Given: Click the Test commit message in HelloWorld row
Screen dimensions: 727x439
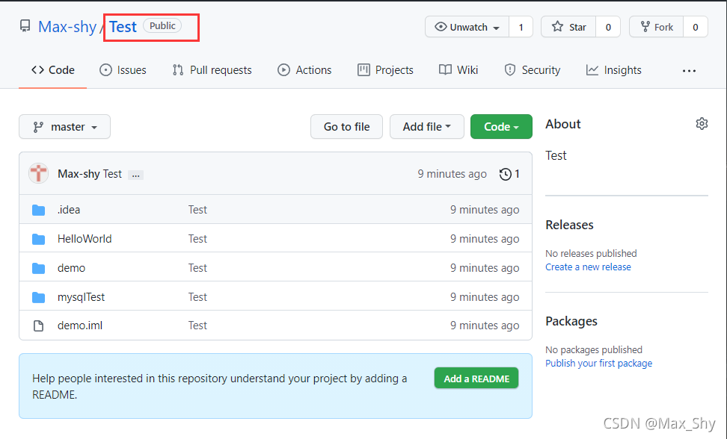Looking at the screenshot, I should tap(197, 239).
